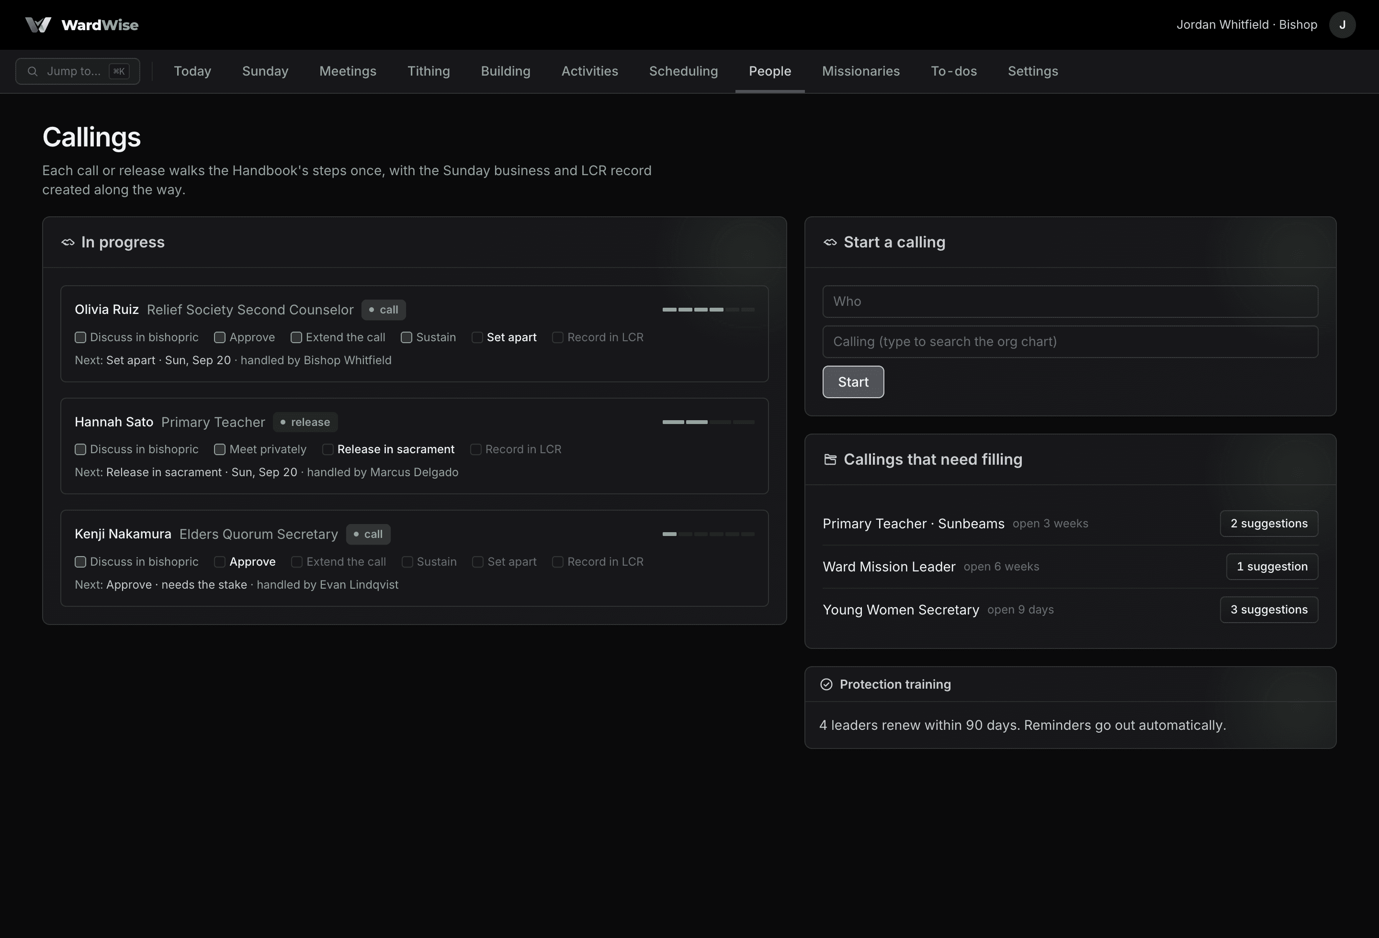Open the Settings tab
The image size is (1379, 938).
[x=1033, y=71]
